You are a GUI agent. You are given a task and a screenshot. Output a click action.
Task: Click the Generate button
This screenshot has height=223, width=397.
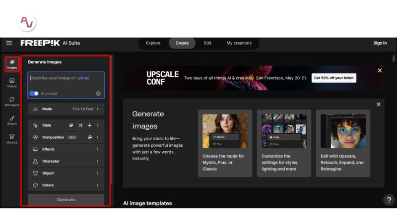(x=66, y=200)
